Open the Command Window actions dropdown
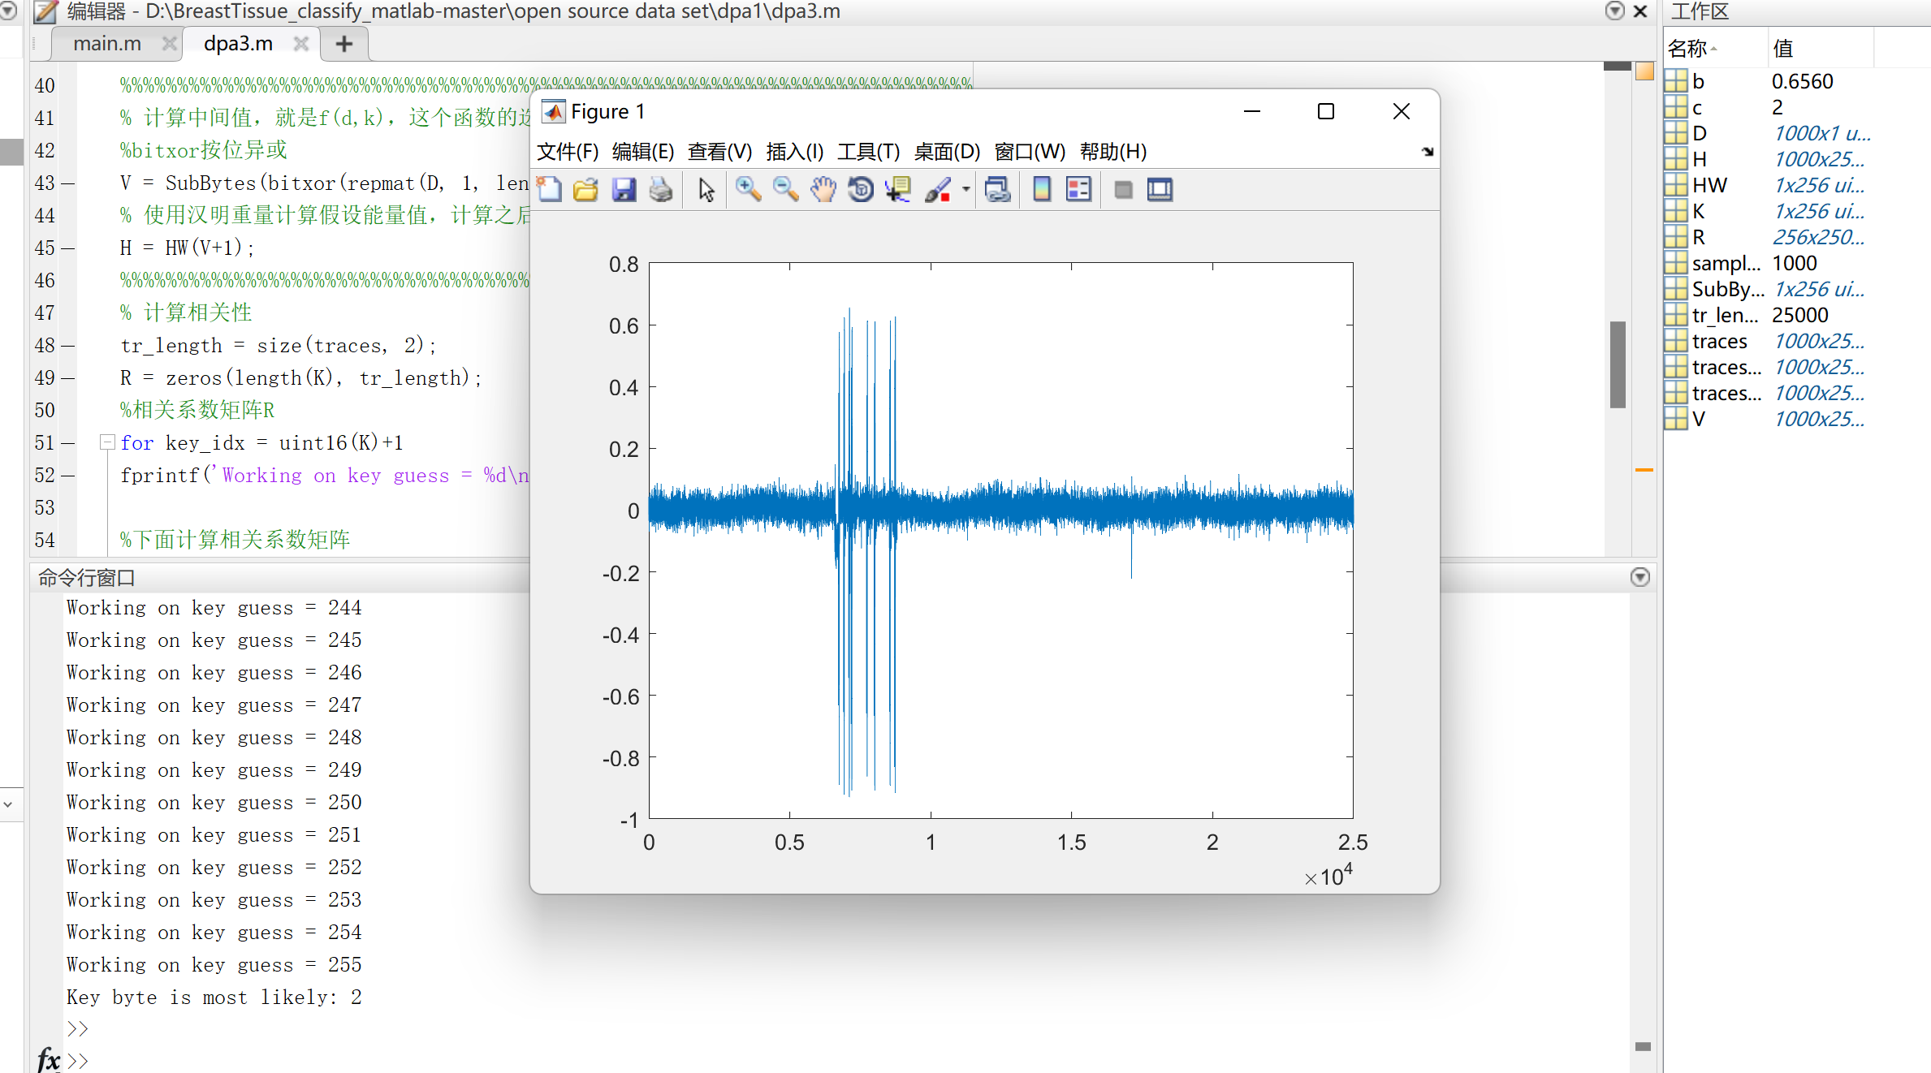This screenshot has width=1931, height=1073. (1639, 577)
